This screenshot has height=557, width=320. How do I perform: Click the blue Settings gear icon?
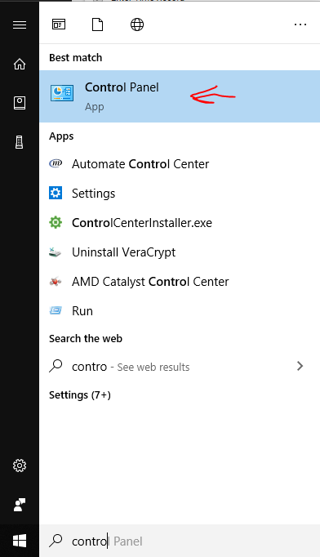[x=56, y=193]
